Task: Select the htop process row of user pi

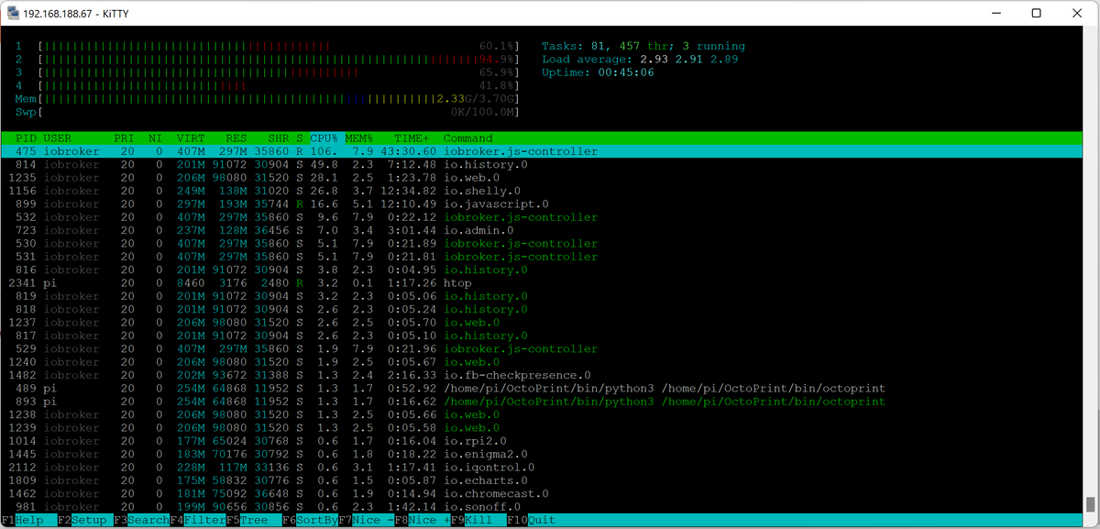Action: click(542, 283)
